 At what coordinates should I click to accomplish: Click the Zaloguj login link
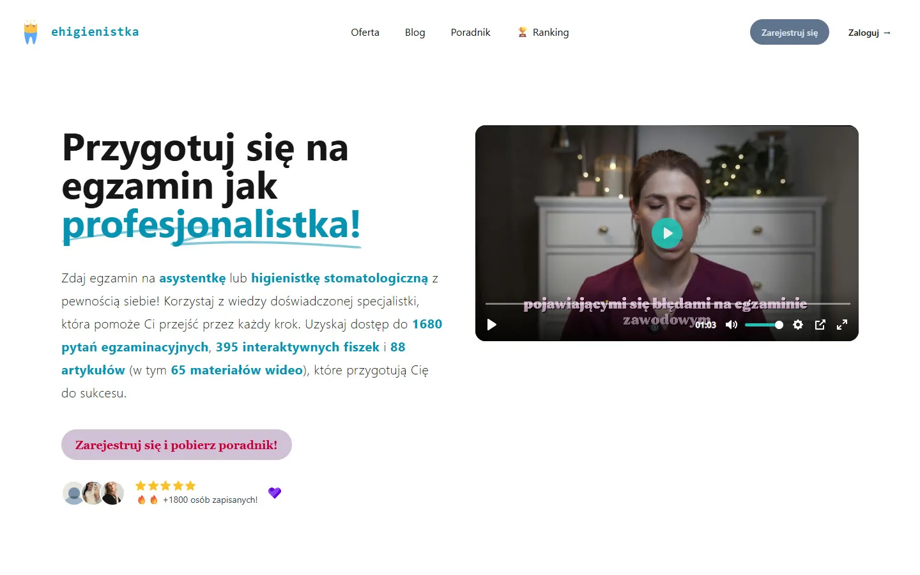click(869, 33)
